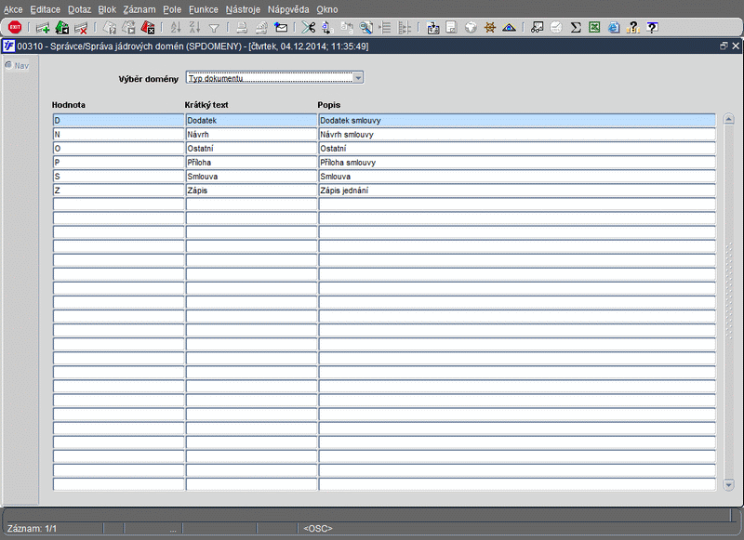Viewport: 744px width, 540px height.
Task: Click the green save/commit record icon
Action: (x=62, y=28)
